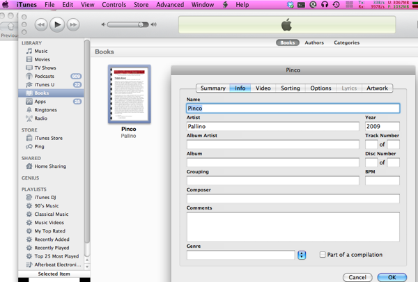418x282 pixels.
Task: Click the volume slider knob
Action: tap(141, 25)
